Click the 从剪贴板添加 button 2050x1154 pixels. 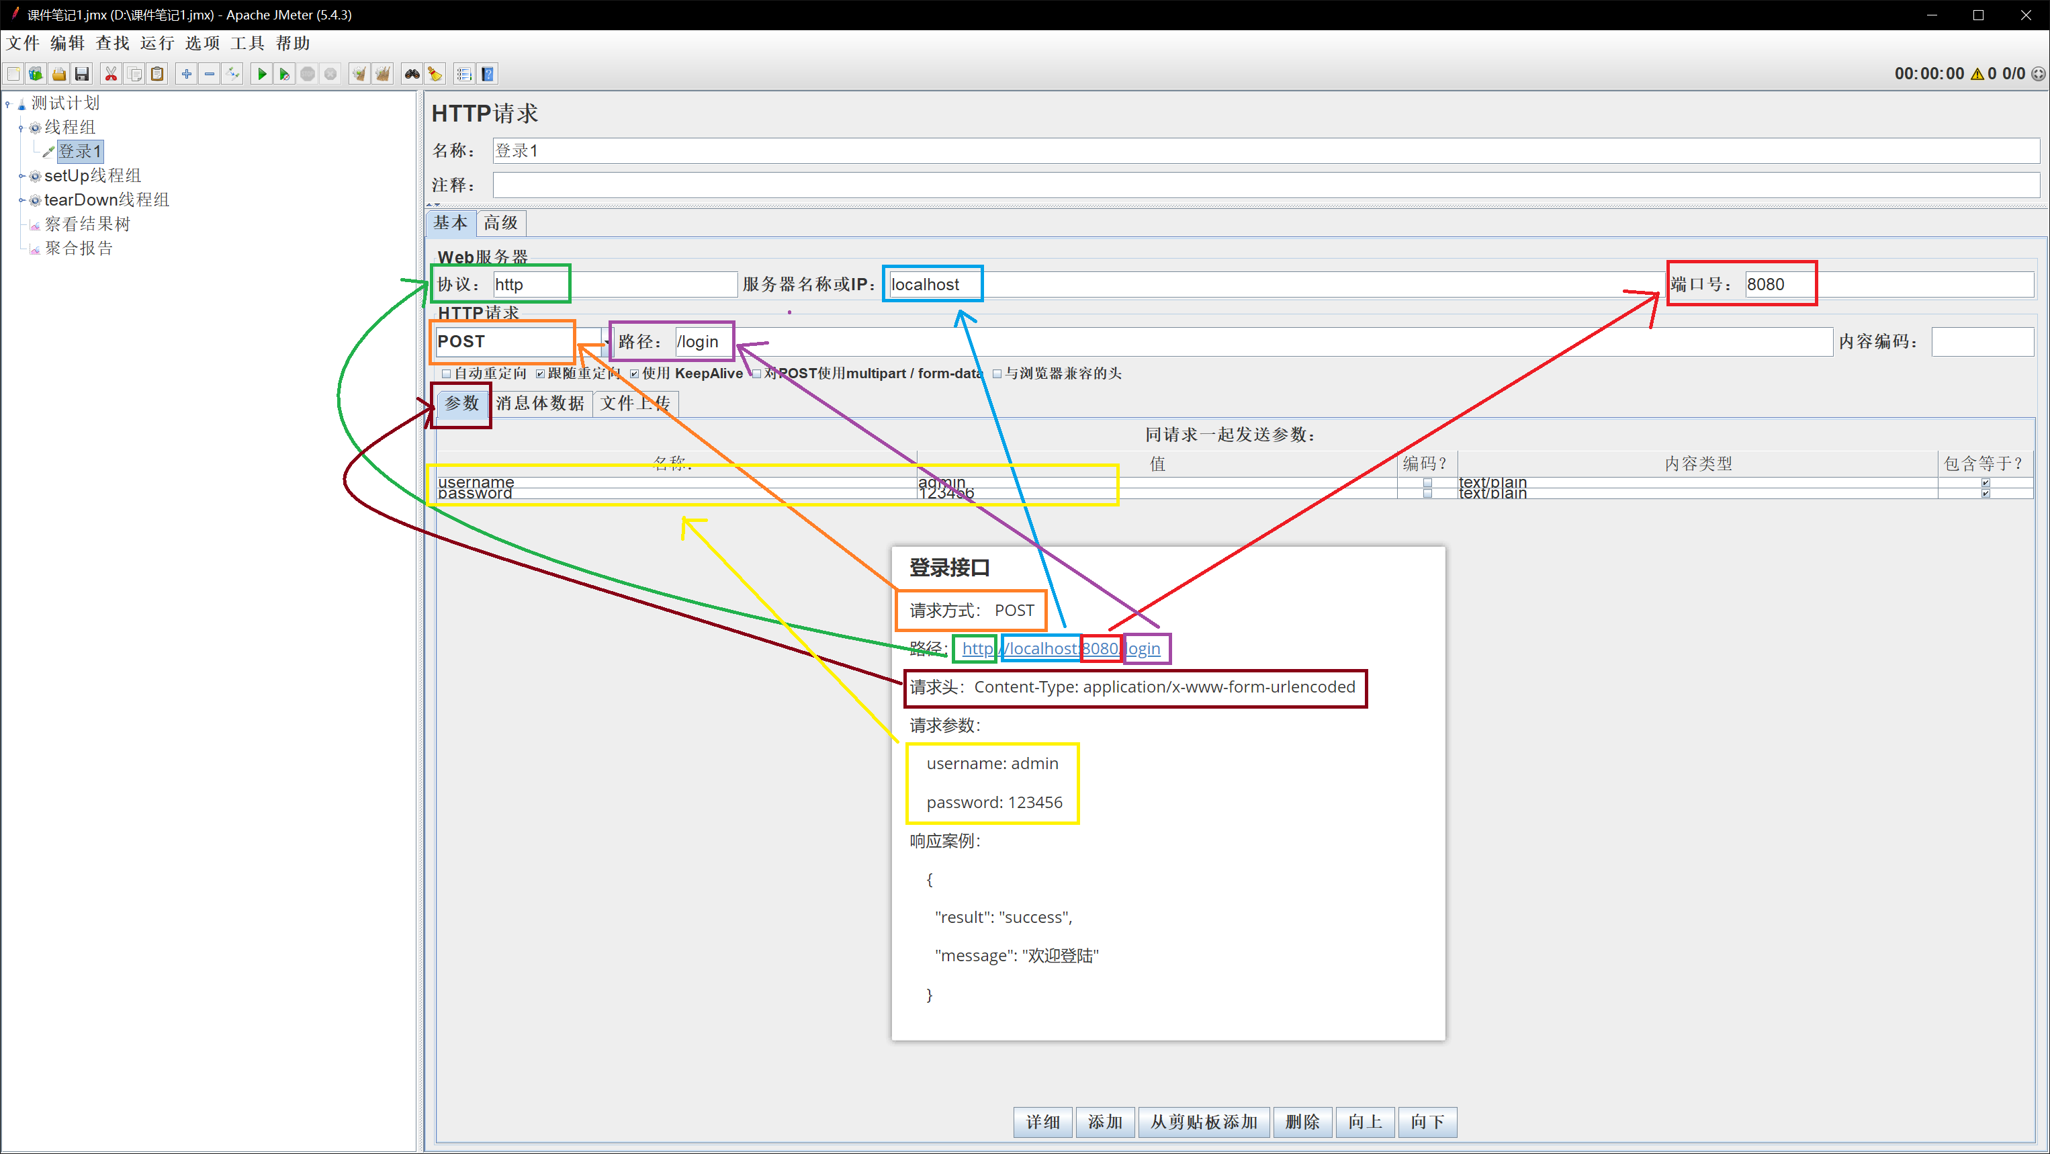pos(1203,1121)
